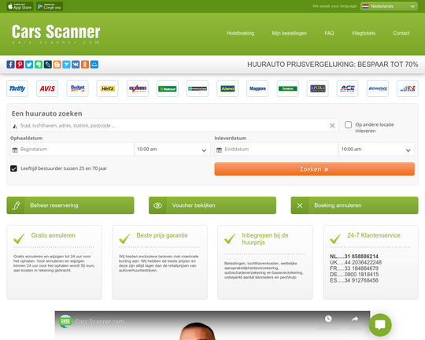Select the Enterprise rental company logo
This screenshot has width=425, height=340.
tap(198, 88)
